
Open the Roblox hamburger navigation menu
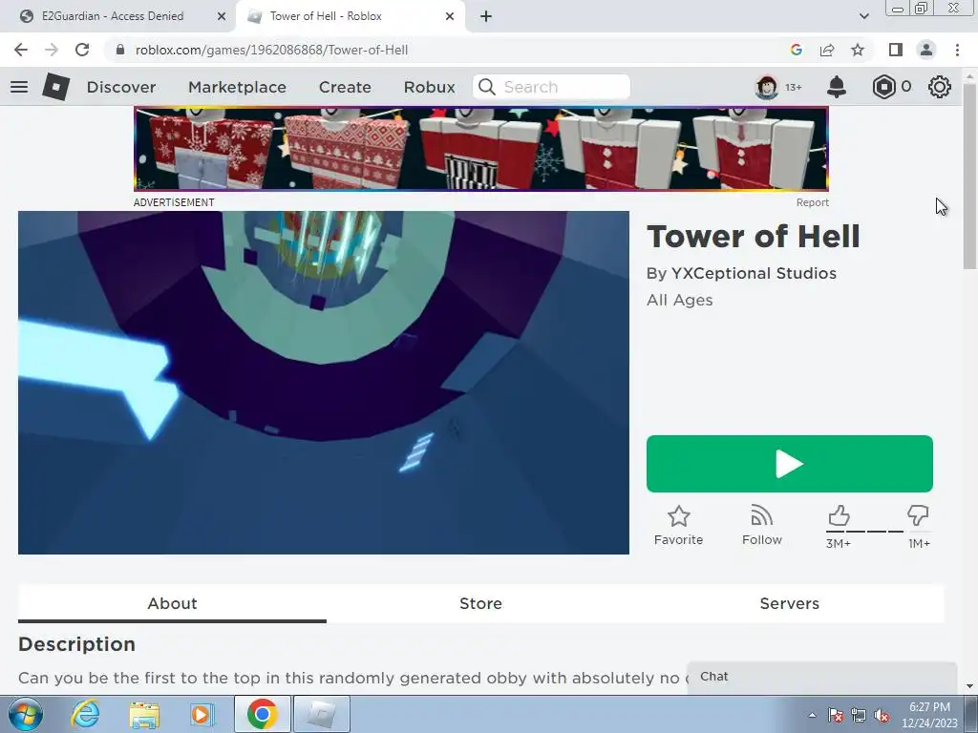pos(19,87)
